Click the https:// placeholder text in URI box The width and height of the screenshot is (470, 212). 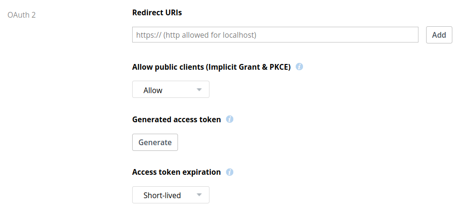point(196,35)
